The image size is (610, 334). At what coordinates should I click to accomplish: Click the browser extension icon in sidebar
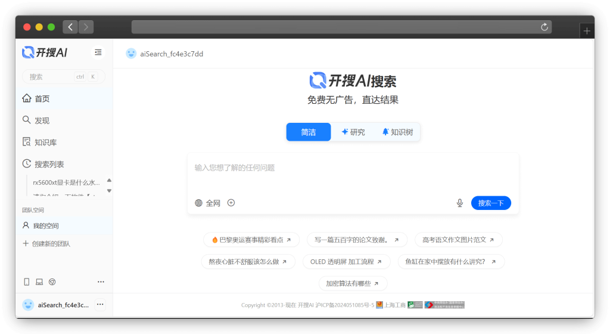(x=52, y=282)
